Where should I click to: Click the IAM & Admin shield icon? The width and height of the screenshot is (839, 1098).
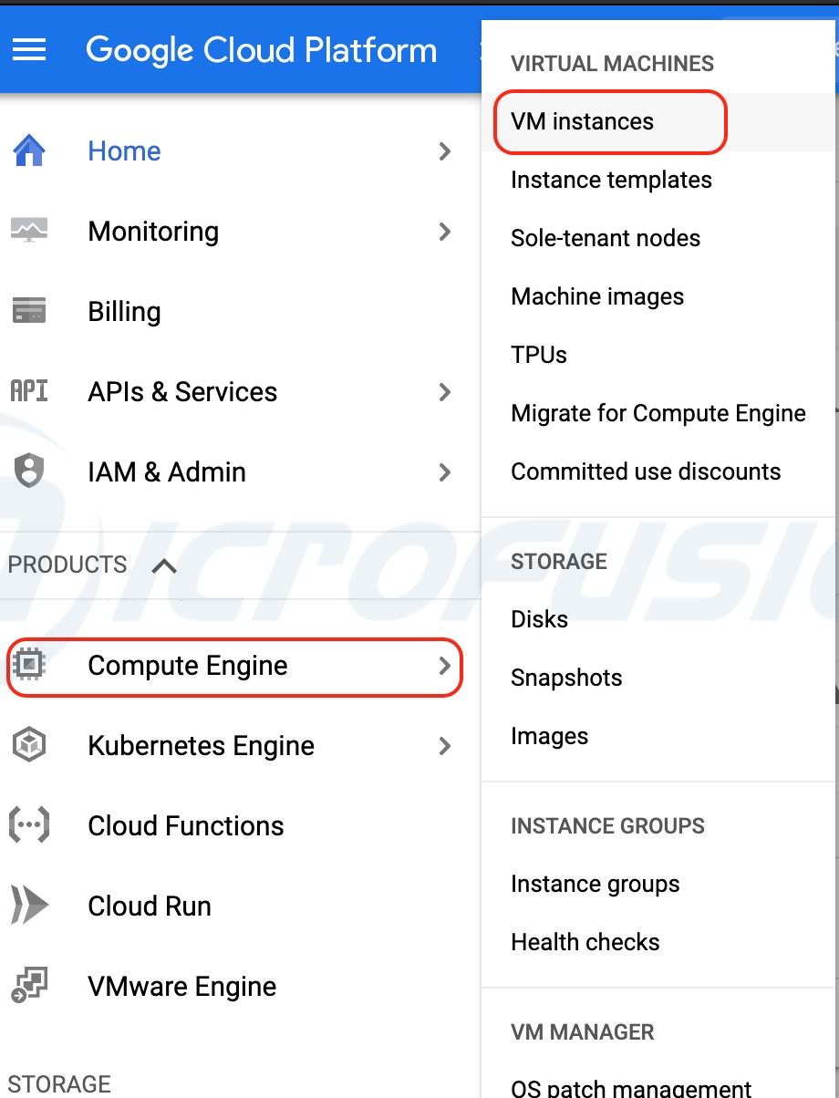tap(31, 471)
